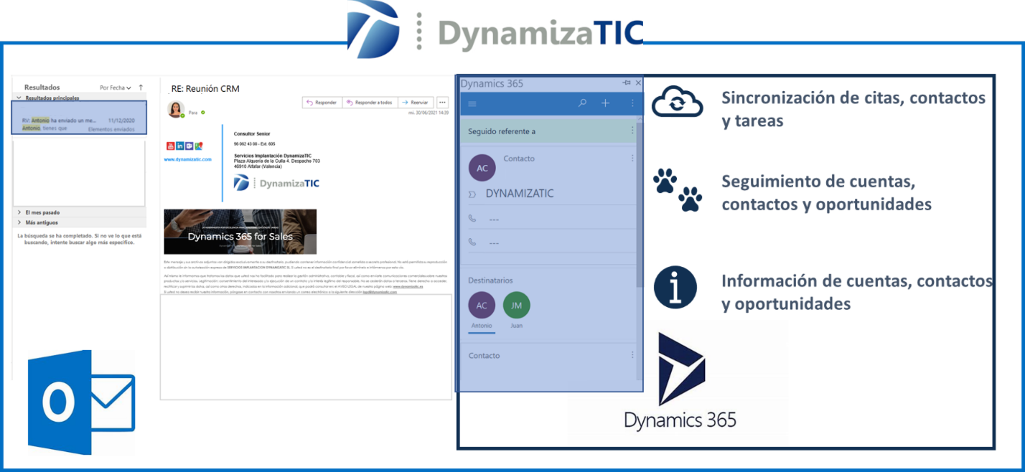Click the LinkedIn icon in email signature

[x=180, y=146]
